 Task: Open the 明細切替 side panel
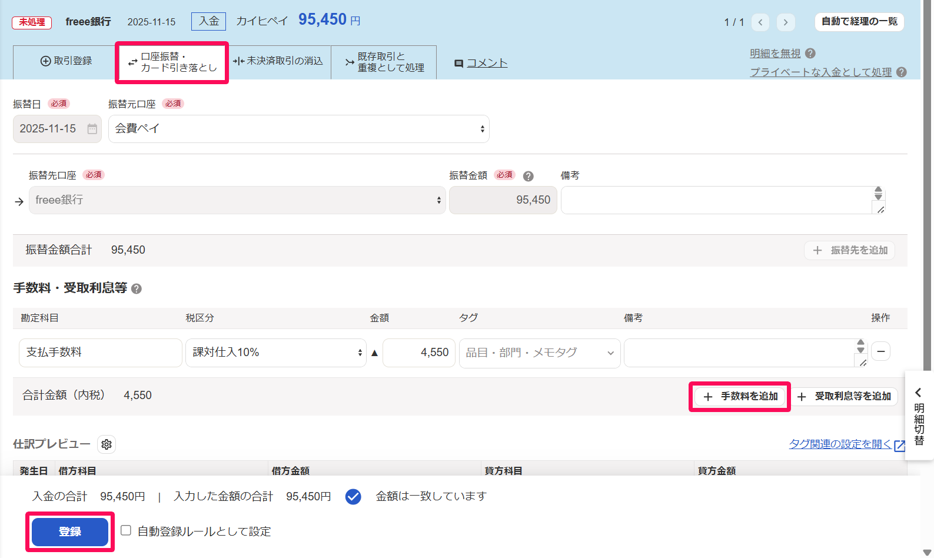(919, 417)
